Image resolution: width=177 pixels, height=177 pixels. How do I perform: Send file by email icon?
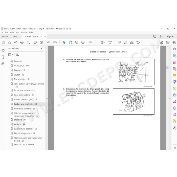tap(168, 42)
